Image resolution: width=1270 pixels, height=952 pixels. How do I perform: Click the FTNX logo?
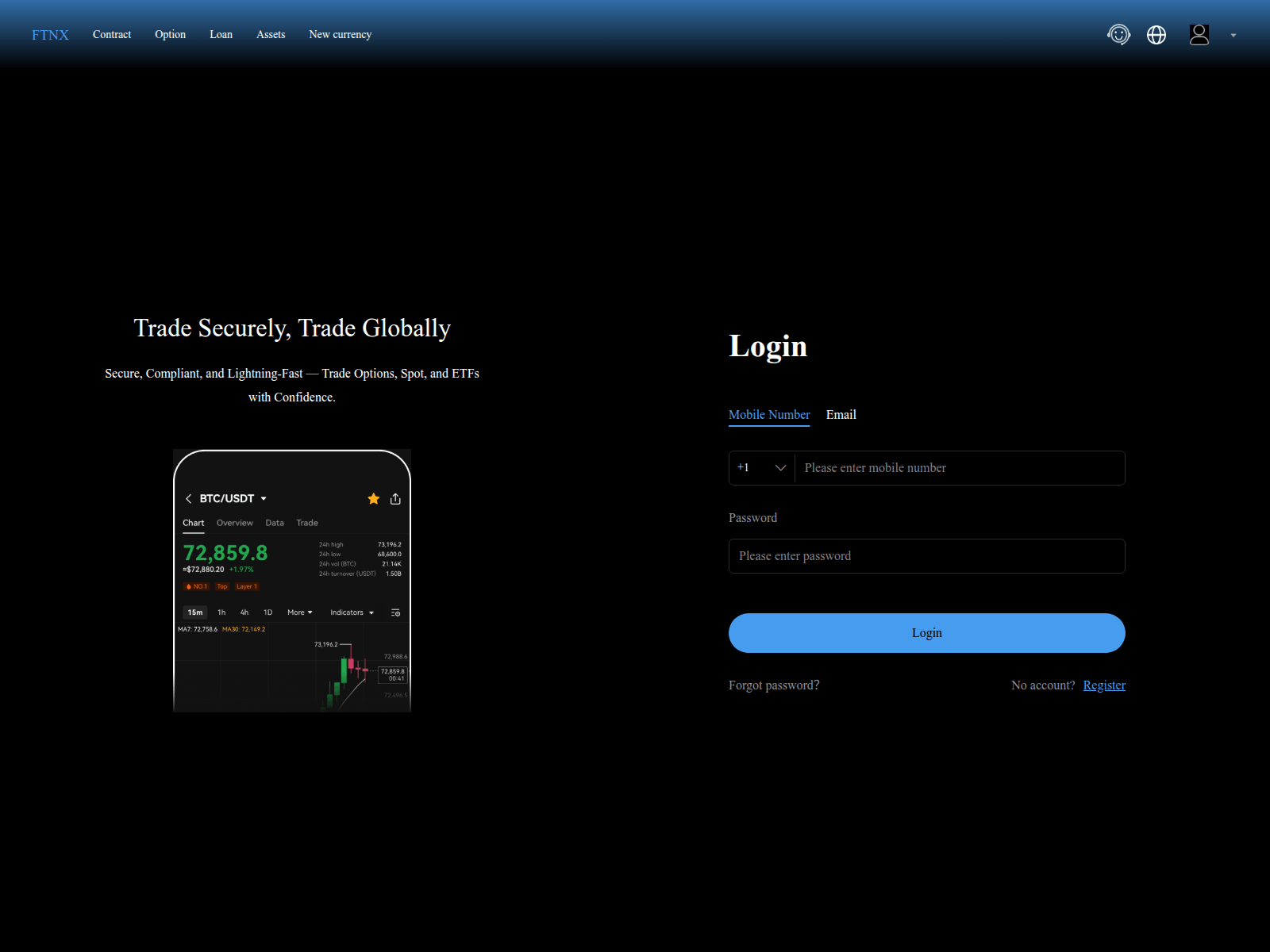[x=49, y=34]
